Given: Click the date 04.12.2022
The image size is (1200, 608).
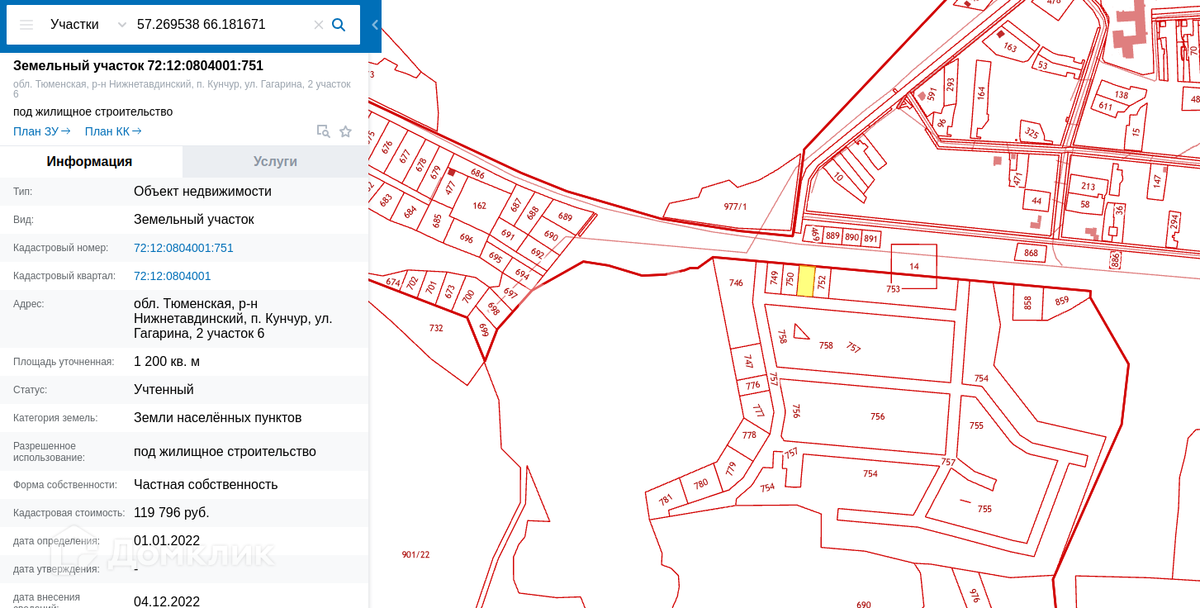Looking at the screenshot, I should coord(167,601).
